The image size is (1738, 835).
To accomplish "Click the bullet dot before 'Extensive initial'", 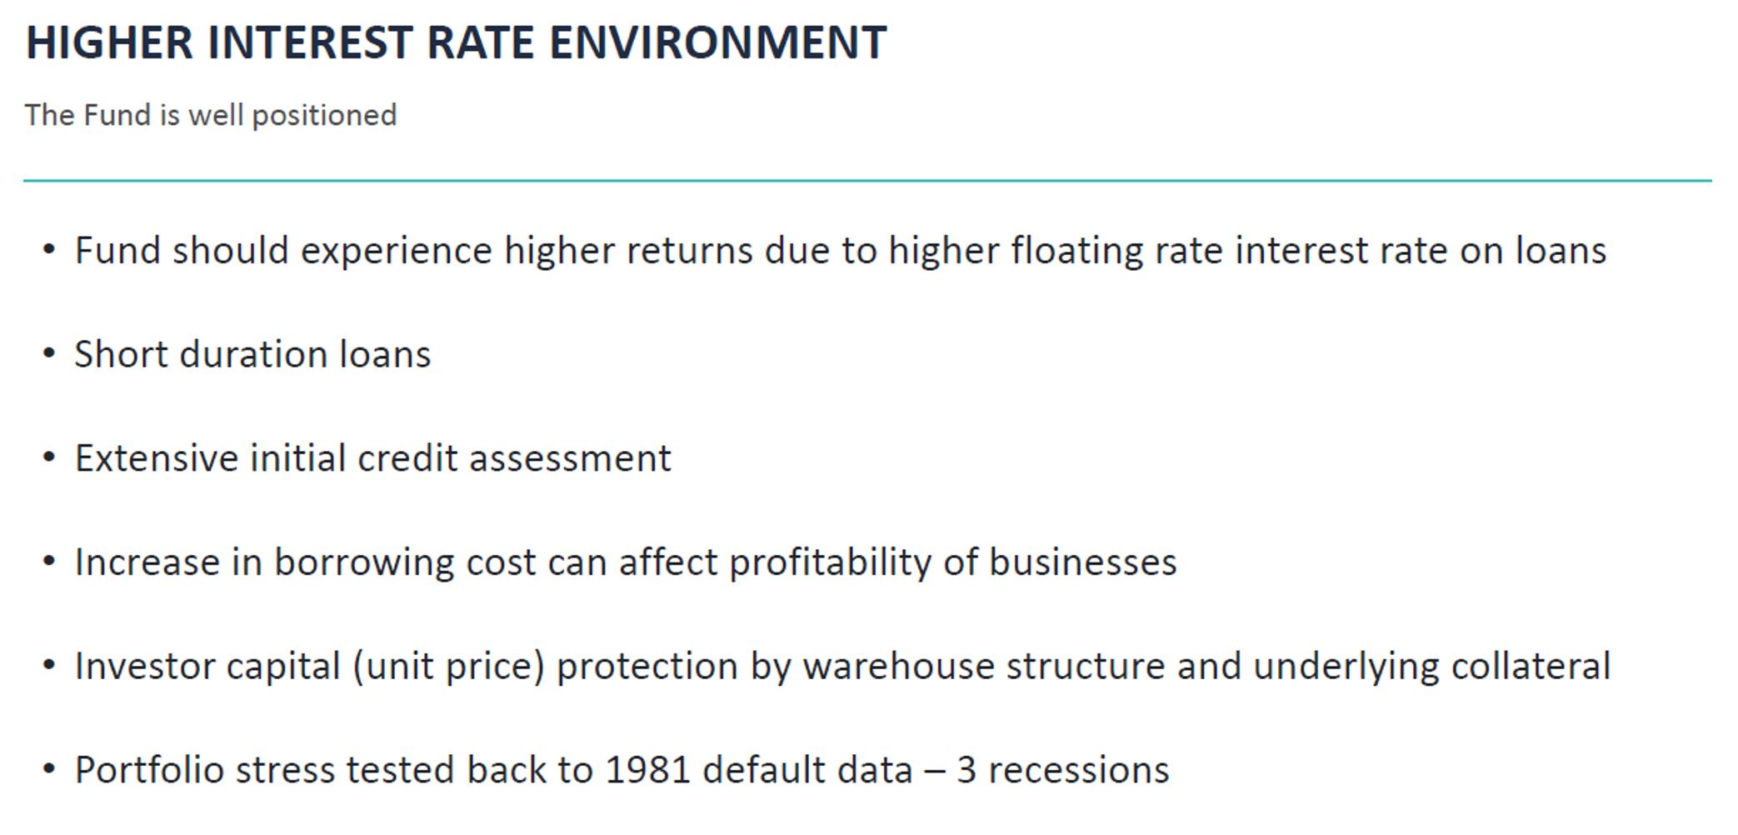I will point(49,457).
